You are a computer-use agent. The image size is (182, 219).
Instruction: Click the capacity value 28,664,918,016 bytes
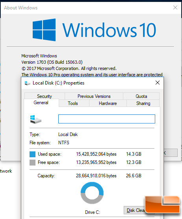(x=96, y=176)
